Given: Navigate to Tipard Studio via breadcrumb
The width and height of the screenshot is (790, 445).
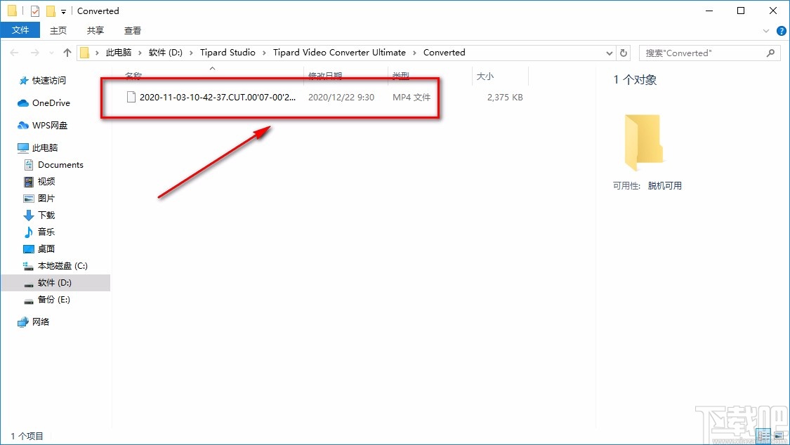Looking at the screenshot, I should tap(228, 52).
